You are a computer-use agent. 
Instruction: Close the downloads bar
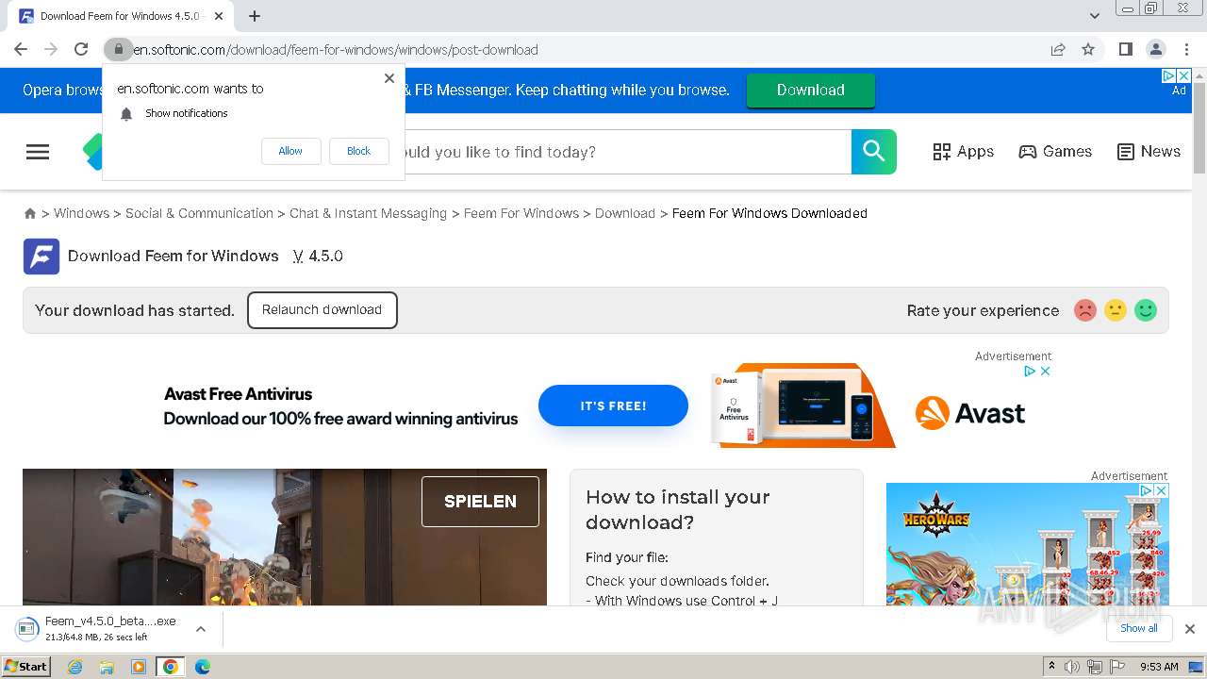[1189, 629]
